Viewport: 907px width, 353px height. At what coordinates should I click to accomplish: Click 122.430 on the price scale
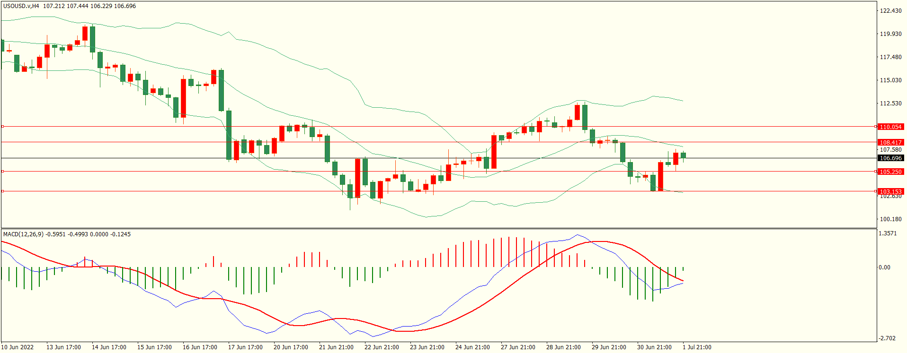pyautogui.click(x=890, y=11)
